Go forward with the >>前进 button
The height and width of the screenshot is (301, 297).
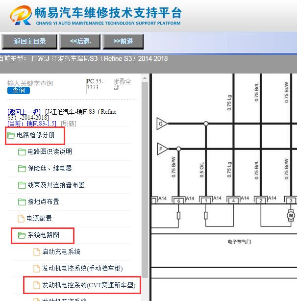coord(123,42)
